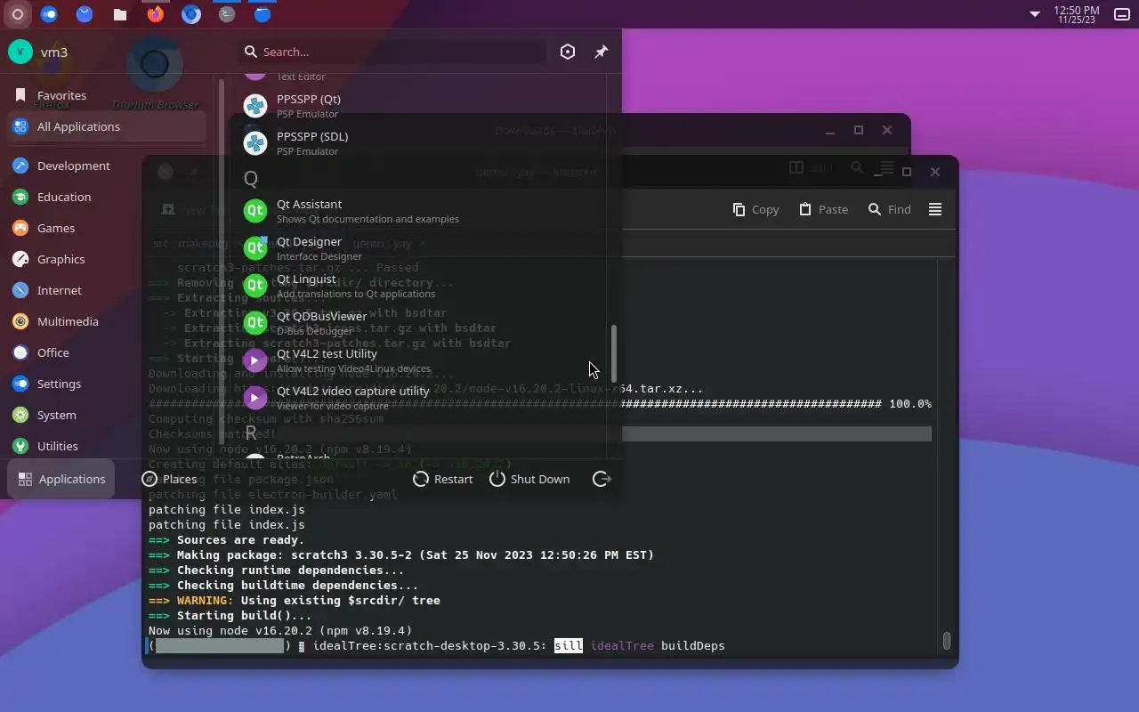Click the vm3 user avatar
1139x712 pixels.
[x=20, y=52]
